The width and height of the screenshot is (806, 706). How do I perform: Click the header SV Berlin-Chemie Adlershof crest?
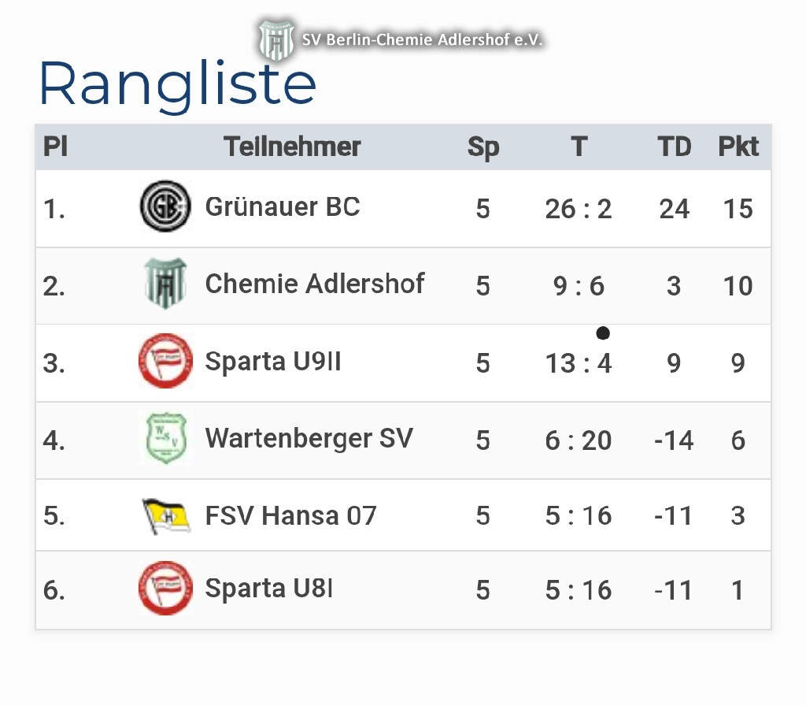point(276,40)
